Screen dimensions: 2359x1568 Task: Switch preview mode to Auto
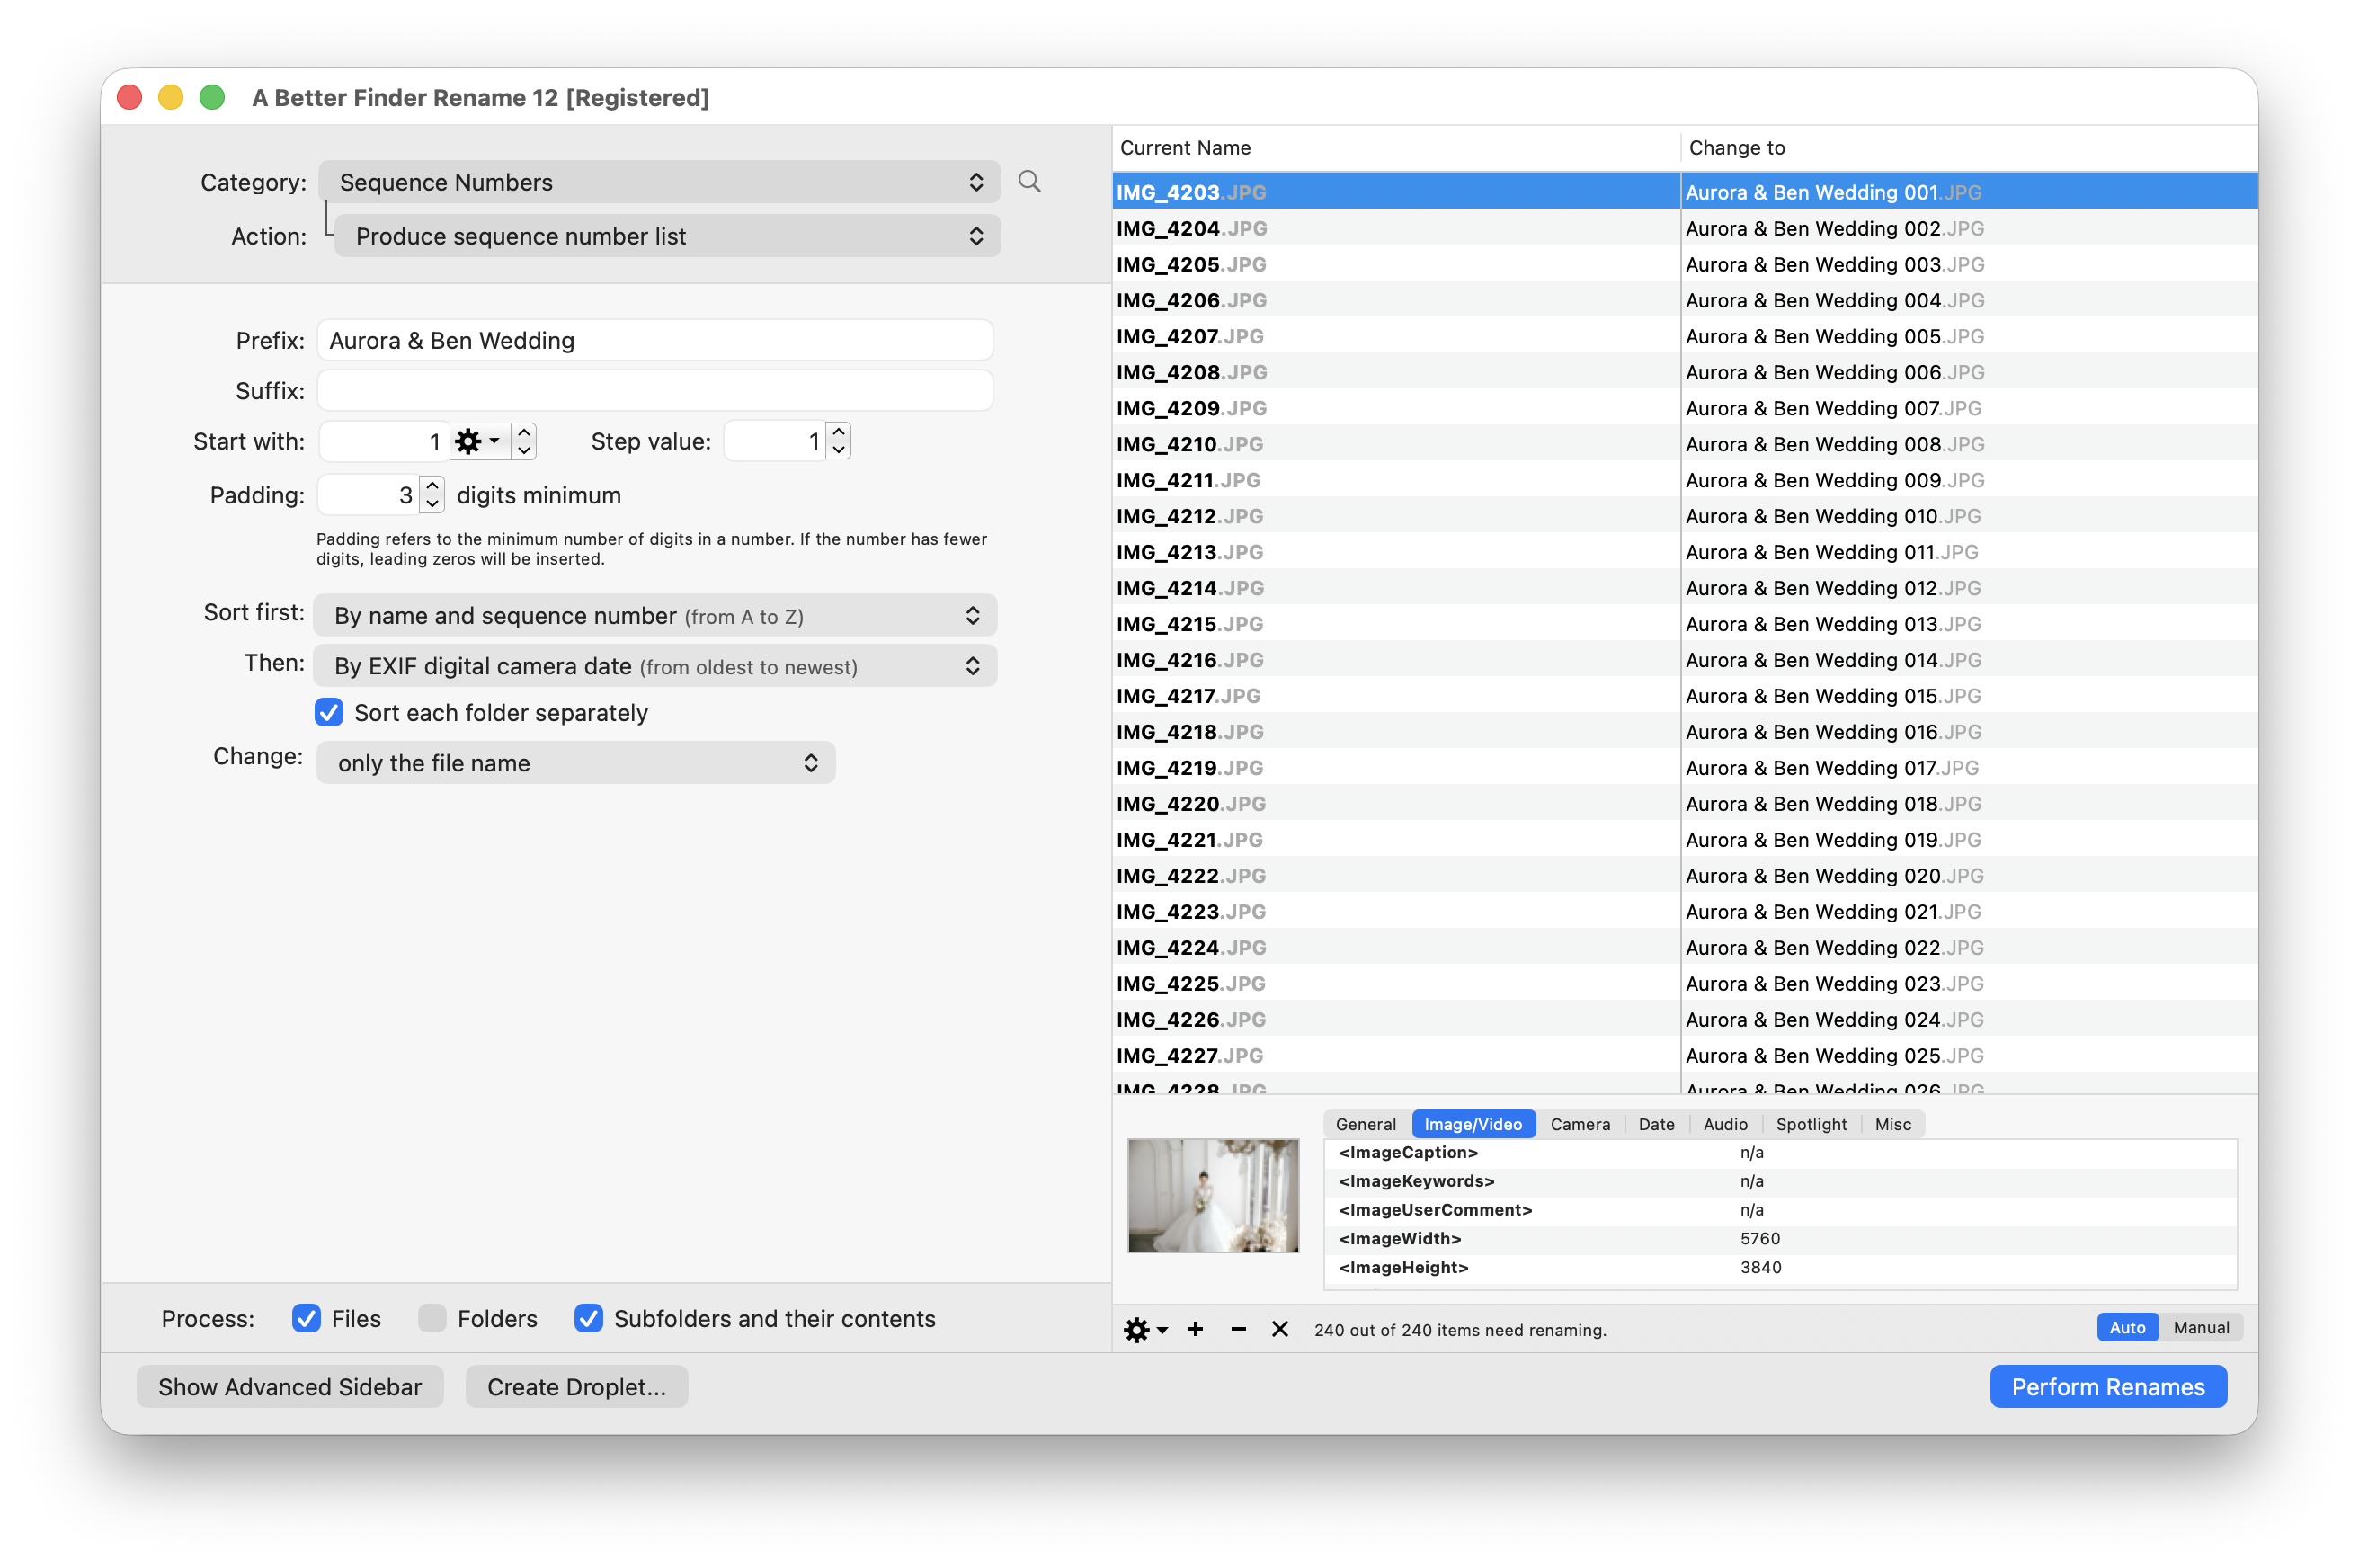pyautogui.click(x=2127, y=1327)
